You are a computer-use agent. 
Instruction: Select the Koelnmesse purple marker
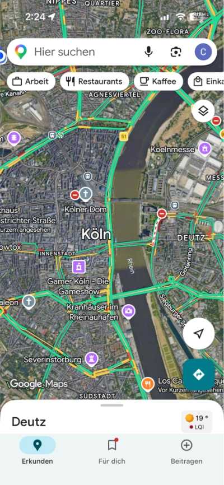click(204, 149)
